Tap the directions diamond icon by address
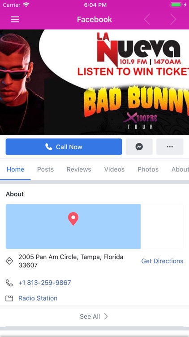 click(x=9, y=261)
